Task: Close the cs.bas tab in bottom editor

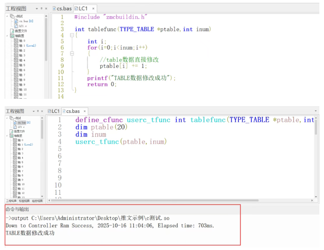Action: coord(84,111)
